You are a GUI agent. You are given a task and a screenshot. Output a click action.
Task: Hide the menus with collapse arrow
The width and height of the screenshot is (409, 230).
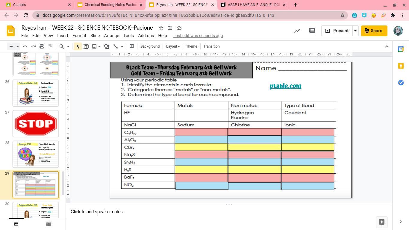click(x=387, y=46)
